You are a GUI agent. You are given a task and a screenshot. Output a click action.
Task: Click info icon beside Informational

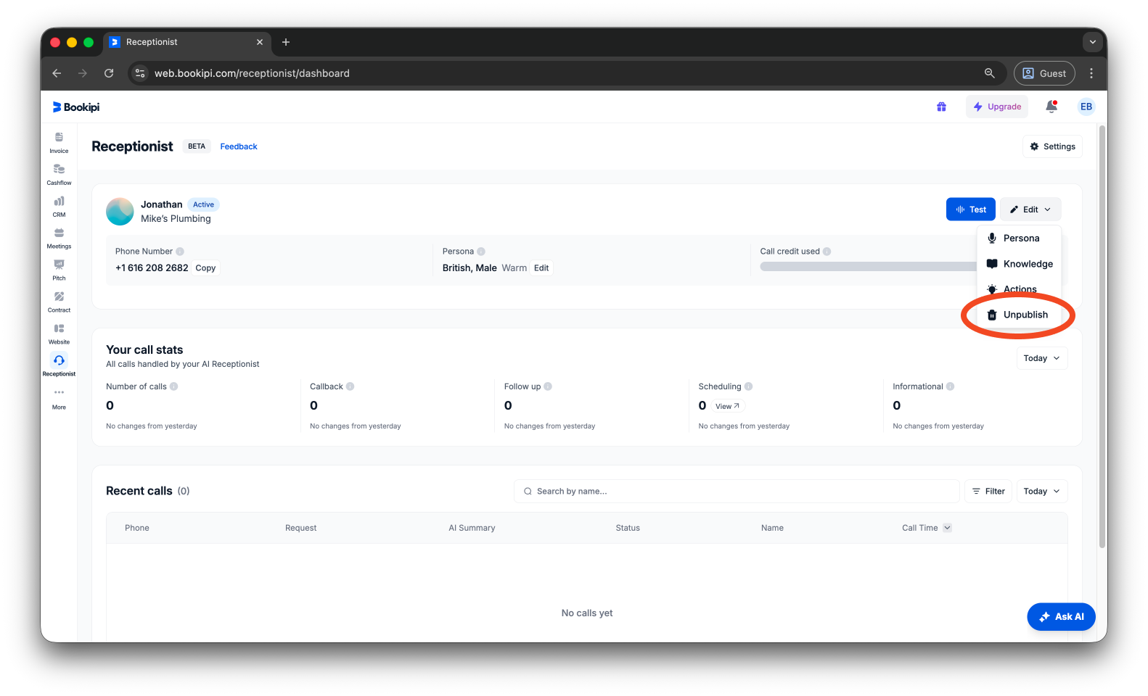pyautogui.click(x=951, y=386)
